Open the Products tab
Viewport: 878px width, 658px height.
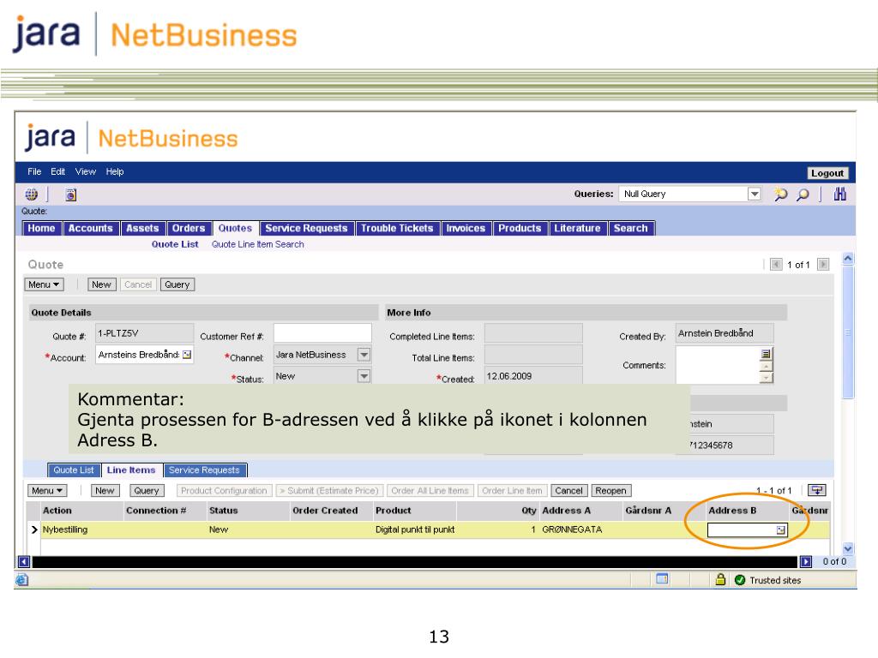(520, 228)
